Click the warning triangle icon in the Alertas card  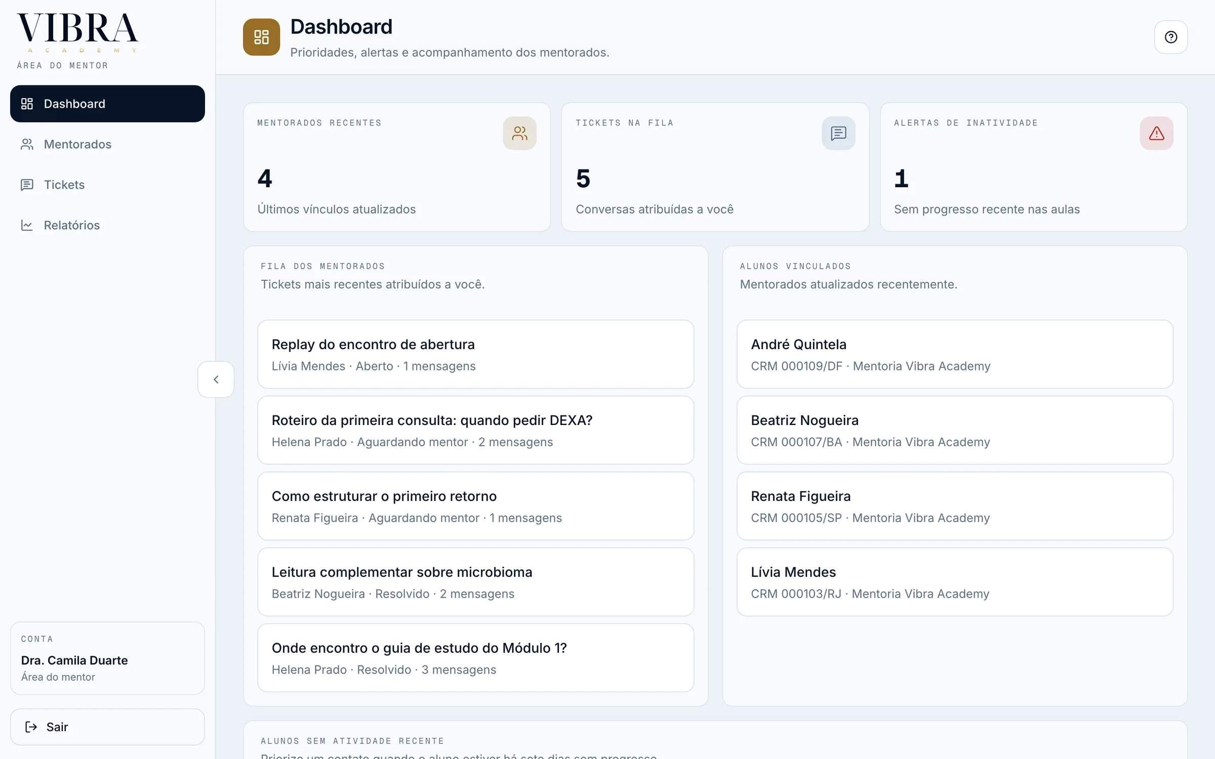[x=1156, y=133]
